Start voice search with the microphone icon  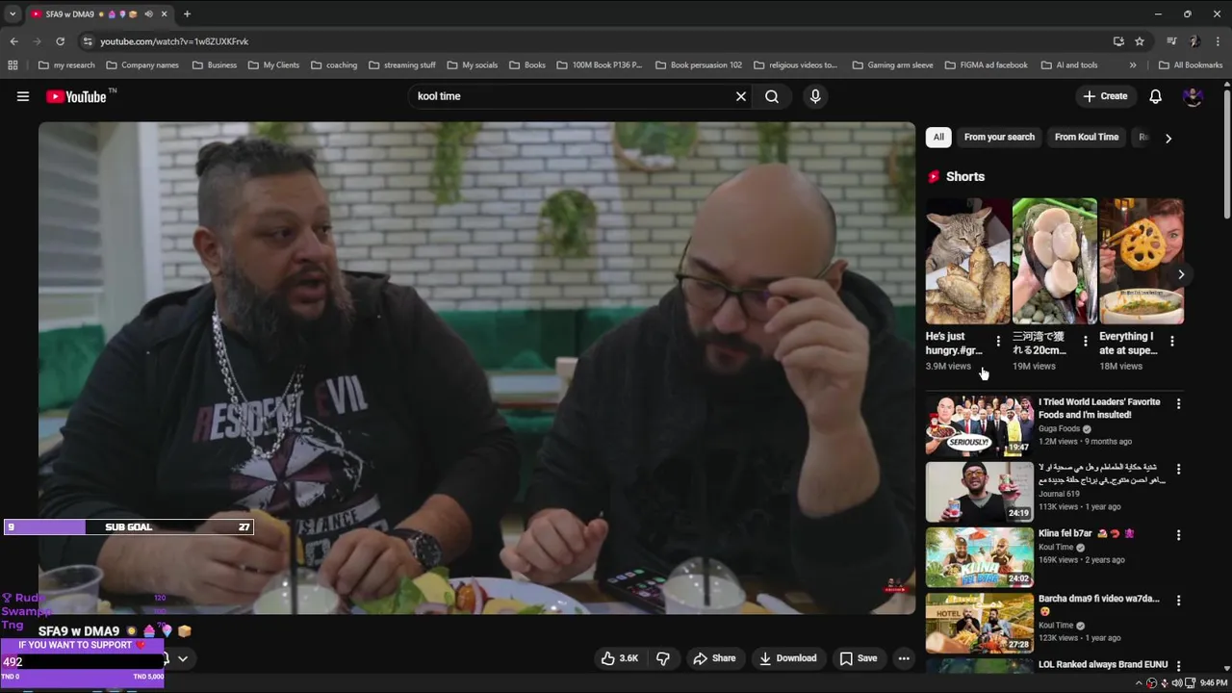point(815,96)
